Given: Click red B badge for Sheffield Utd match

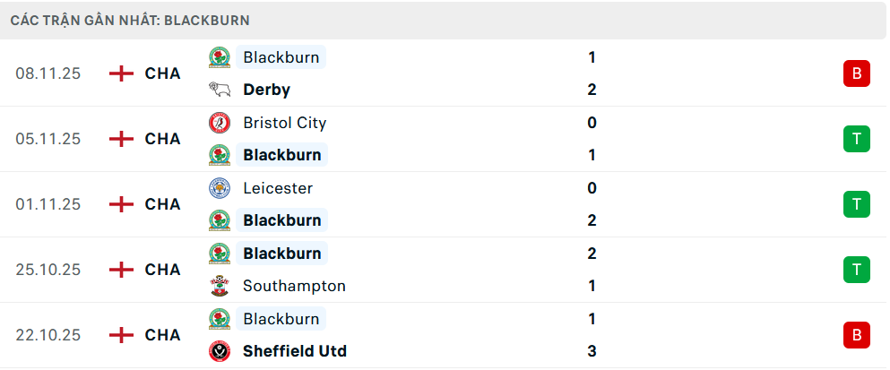Looking at the screenshot, I should 856,335.
